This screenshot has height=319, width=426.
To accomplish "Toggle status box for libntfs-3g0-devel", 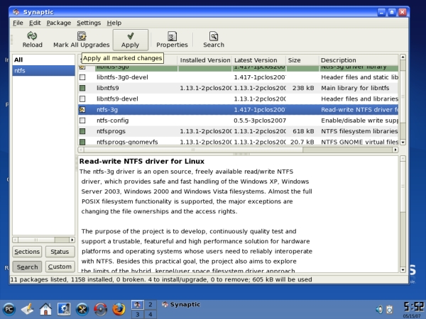I will coord(82,77).
